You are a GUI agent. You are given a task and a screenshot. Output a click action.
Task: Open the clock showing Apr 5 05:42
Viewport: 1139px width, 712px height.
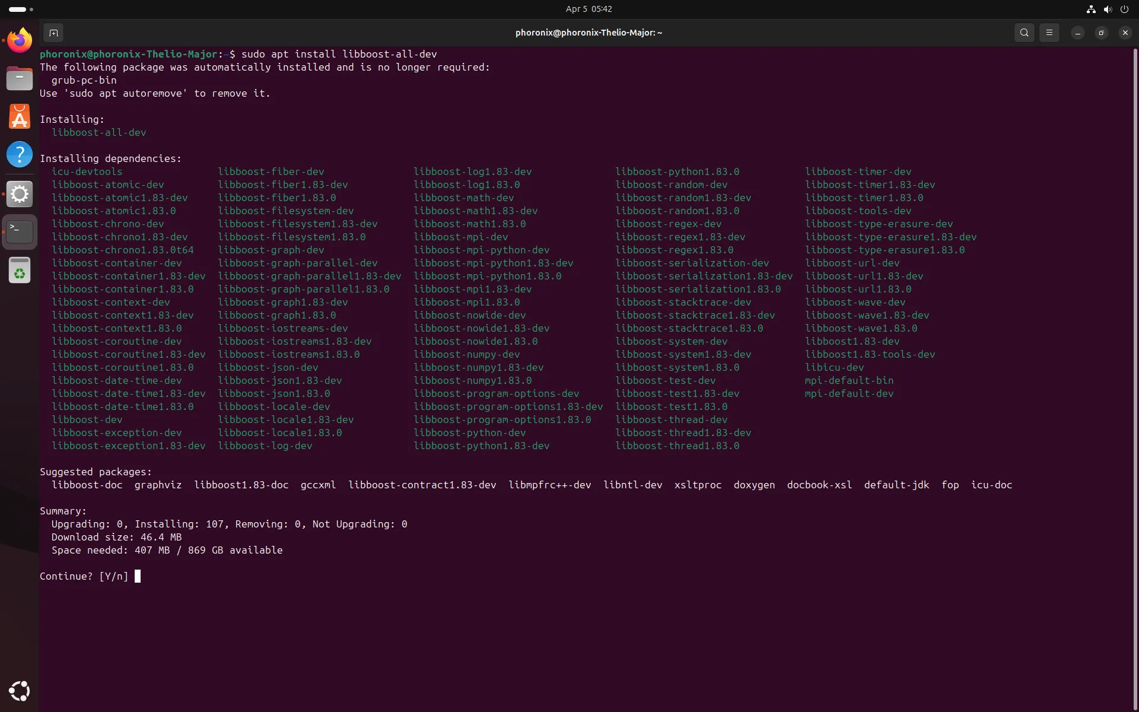[x=588, y=9]
